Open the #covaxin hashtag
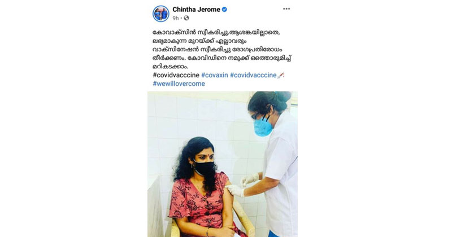 pos(215,75)
